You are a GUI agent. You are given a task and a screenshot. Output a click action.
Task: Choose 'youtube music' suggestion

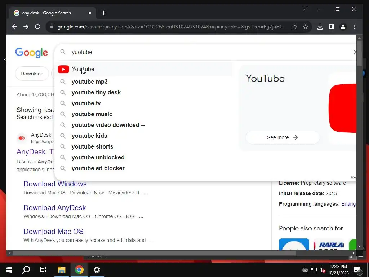coord(143,114)
